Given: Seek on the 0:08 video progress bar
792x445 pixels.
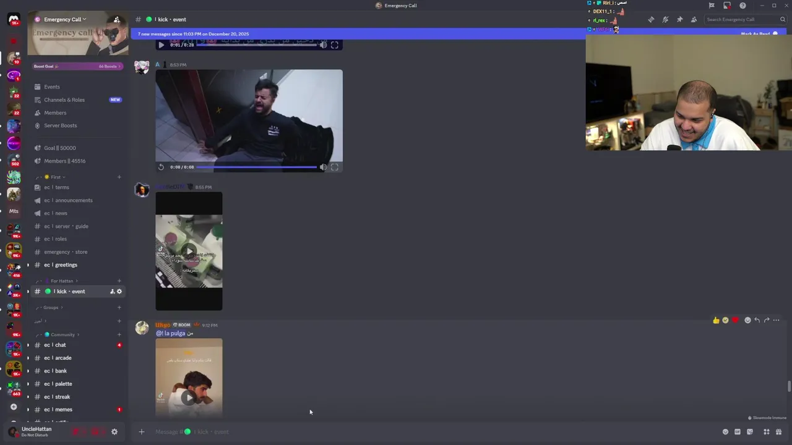Looking at the screenshot, I should coord(257,167).
